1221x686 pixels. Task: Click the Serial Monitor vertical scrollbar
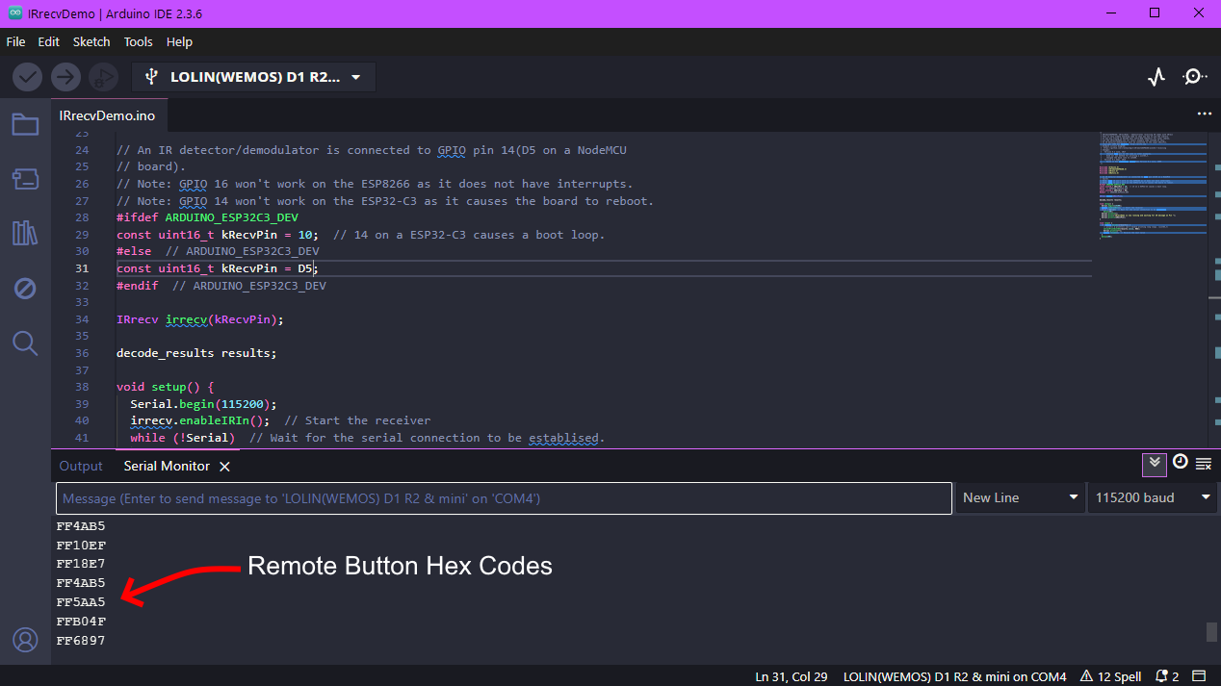pyautogui.click(x=1212, y=631)
